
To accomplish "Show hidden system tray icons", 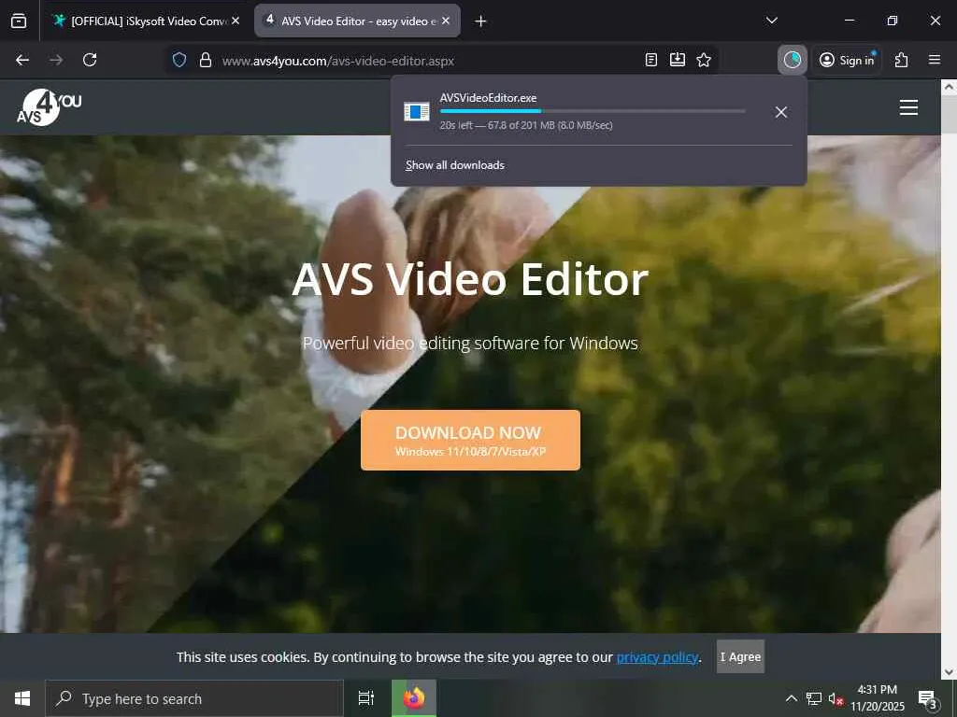I will click(x=791, y=698).
